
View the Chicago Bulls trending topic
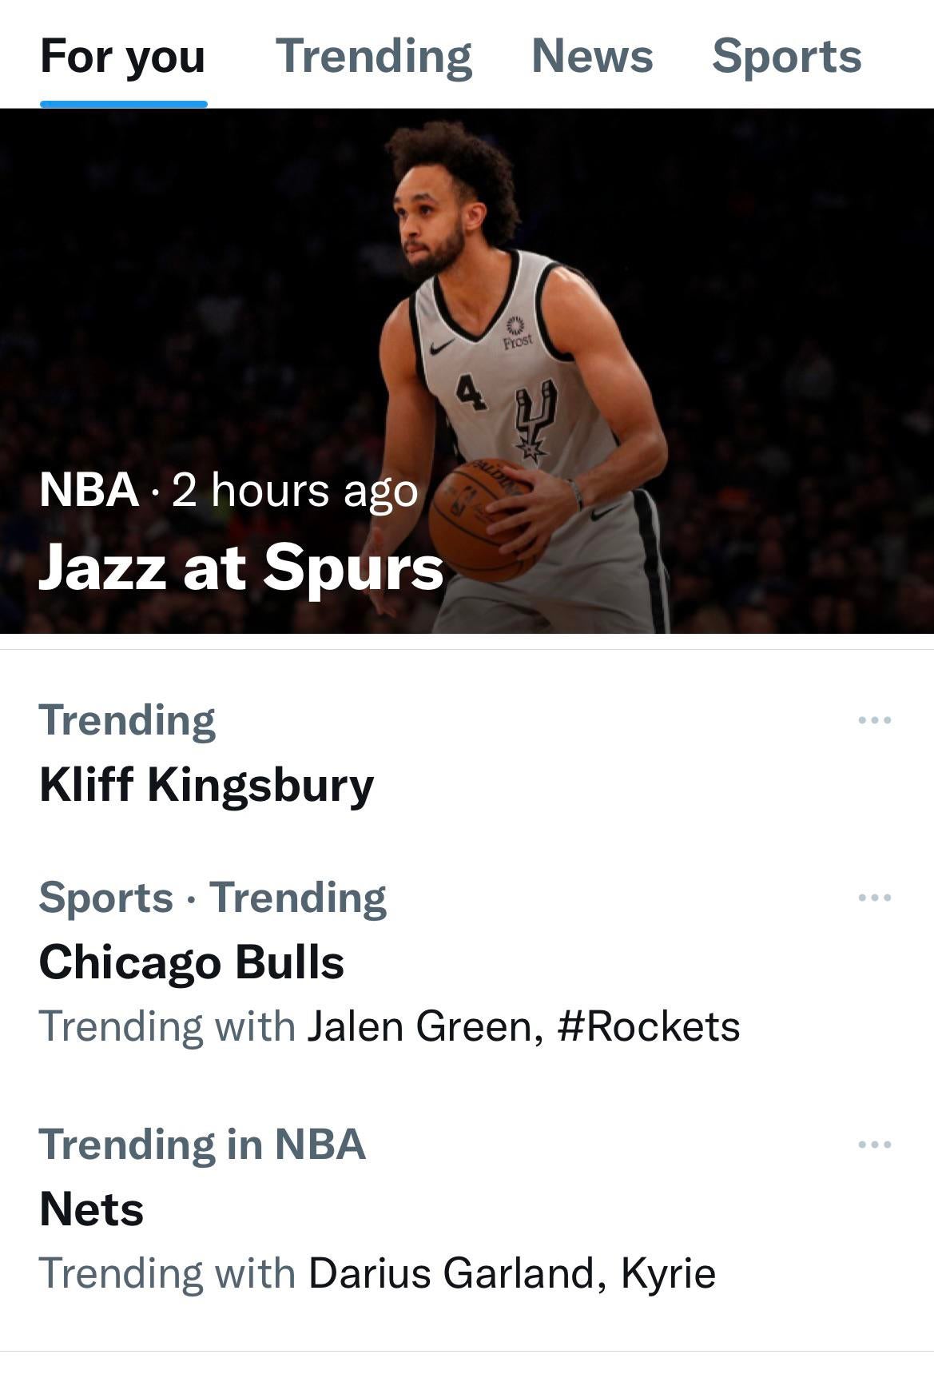192,962
